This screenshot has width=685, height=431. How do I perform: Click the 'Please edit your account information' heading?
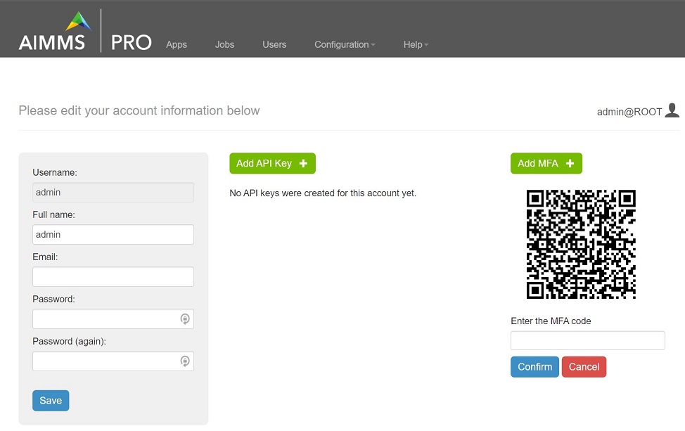click(139, 110)
